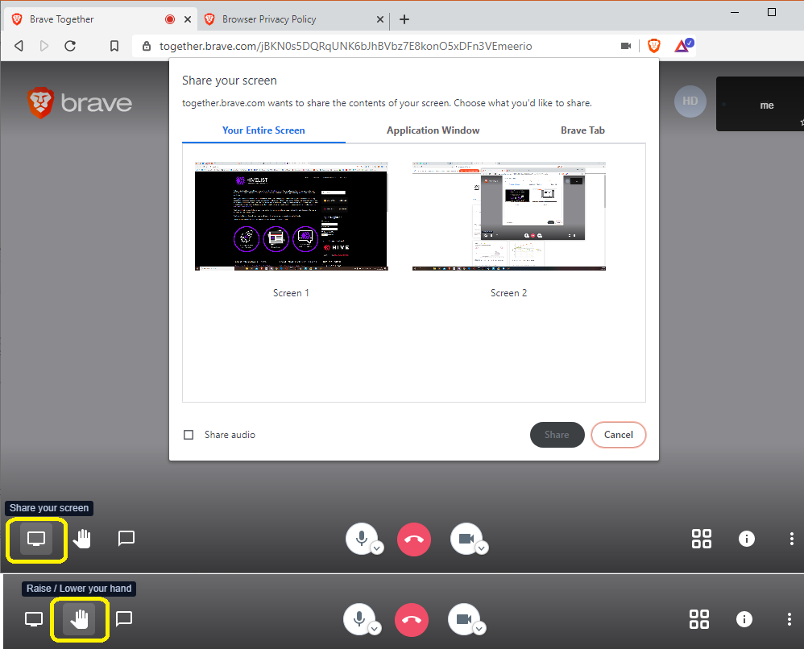Enable the Share audio checkbox
The height and width of the screenshot is (649, 804).
point(189,435)
